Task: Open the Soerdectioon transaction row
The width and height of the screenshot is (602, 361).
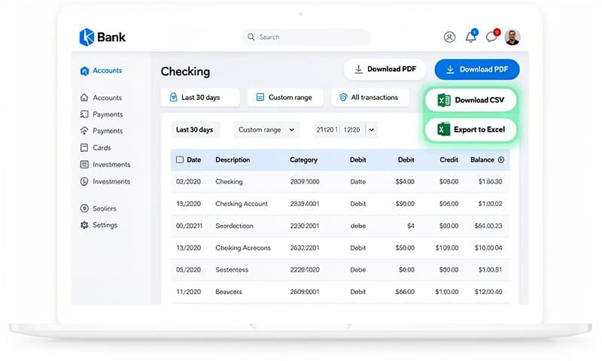Action: [340, 226]
